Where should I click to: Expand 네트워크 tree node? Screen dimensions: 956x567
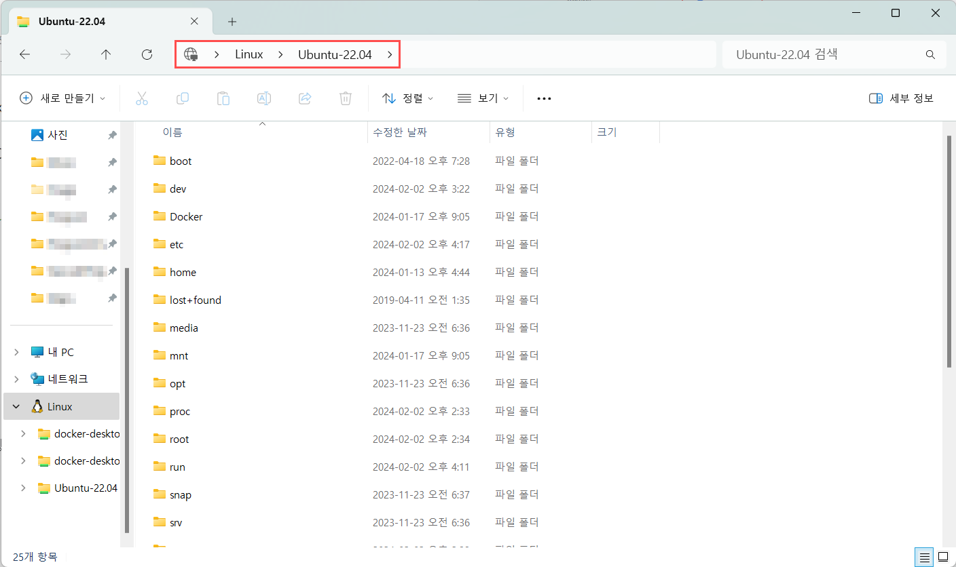[16, 379]
